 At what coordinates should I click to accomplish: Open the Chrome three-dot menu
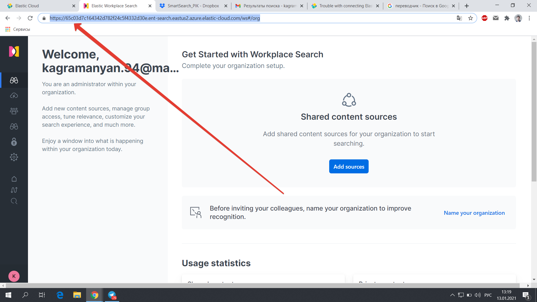529,18
